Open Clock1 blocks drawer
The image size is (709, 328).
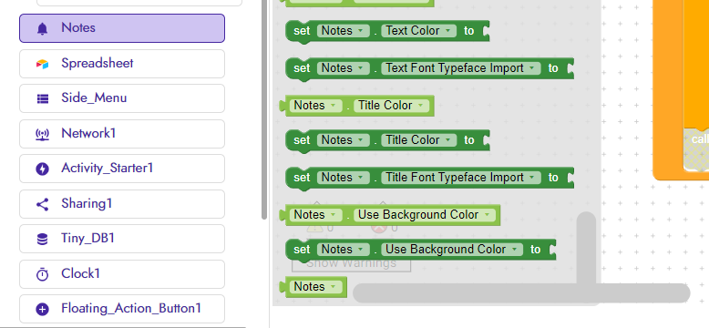pyautogui.click(x=122, y=273)
